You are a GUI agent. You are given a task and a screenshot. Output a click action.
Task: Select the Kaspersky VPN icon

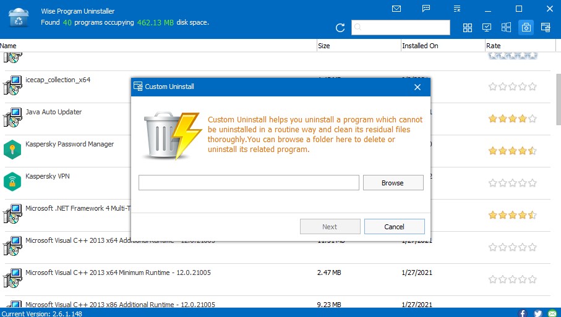click(x=12, y=182)
